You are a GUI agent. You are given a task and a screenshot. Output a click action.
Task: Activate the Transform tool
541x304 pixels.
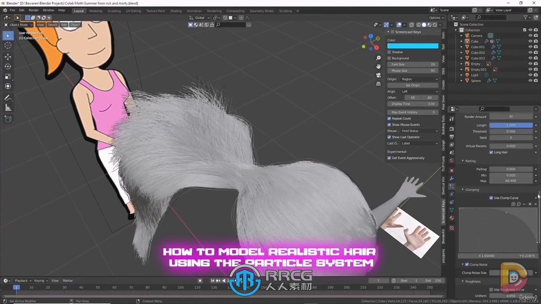(x=8, y=86)
